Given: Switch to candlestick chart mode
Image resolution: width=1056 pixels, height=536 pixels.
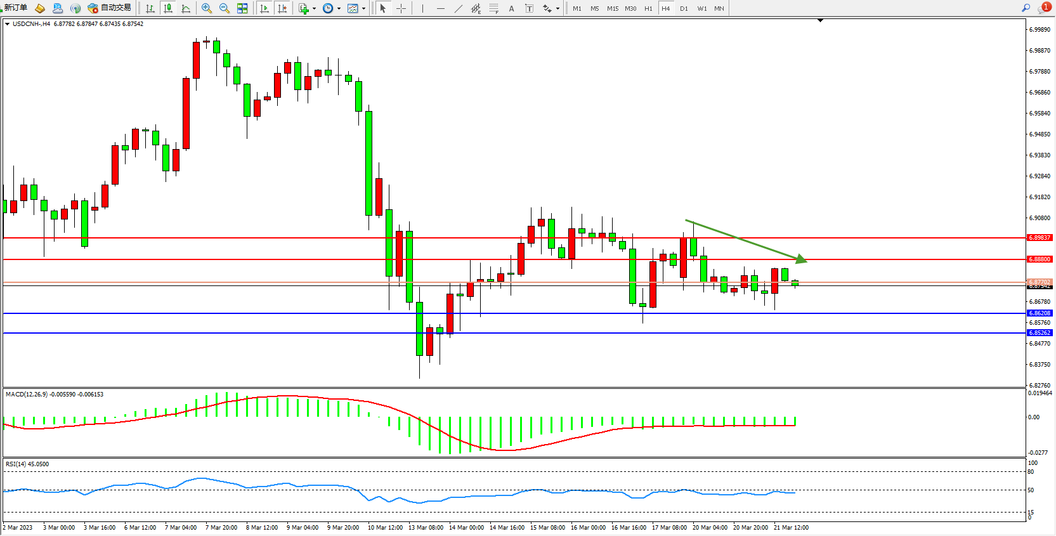Looking at the screenshot, I should pos(168,8).
